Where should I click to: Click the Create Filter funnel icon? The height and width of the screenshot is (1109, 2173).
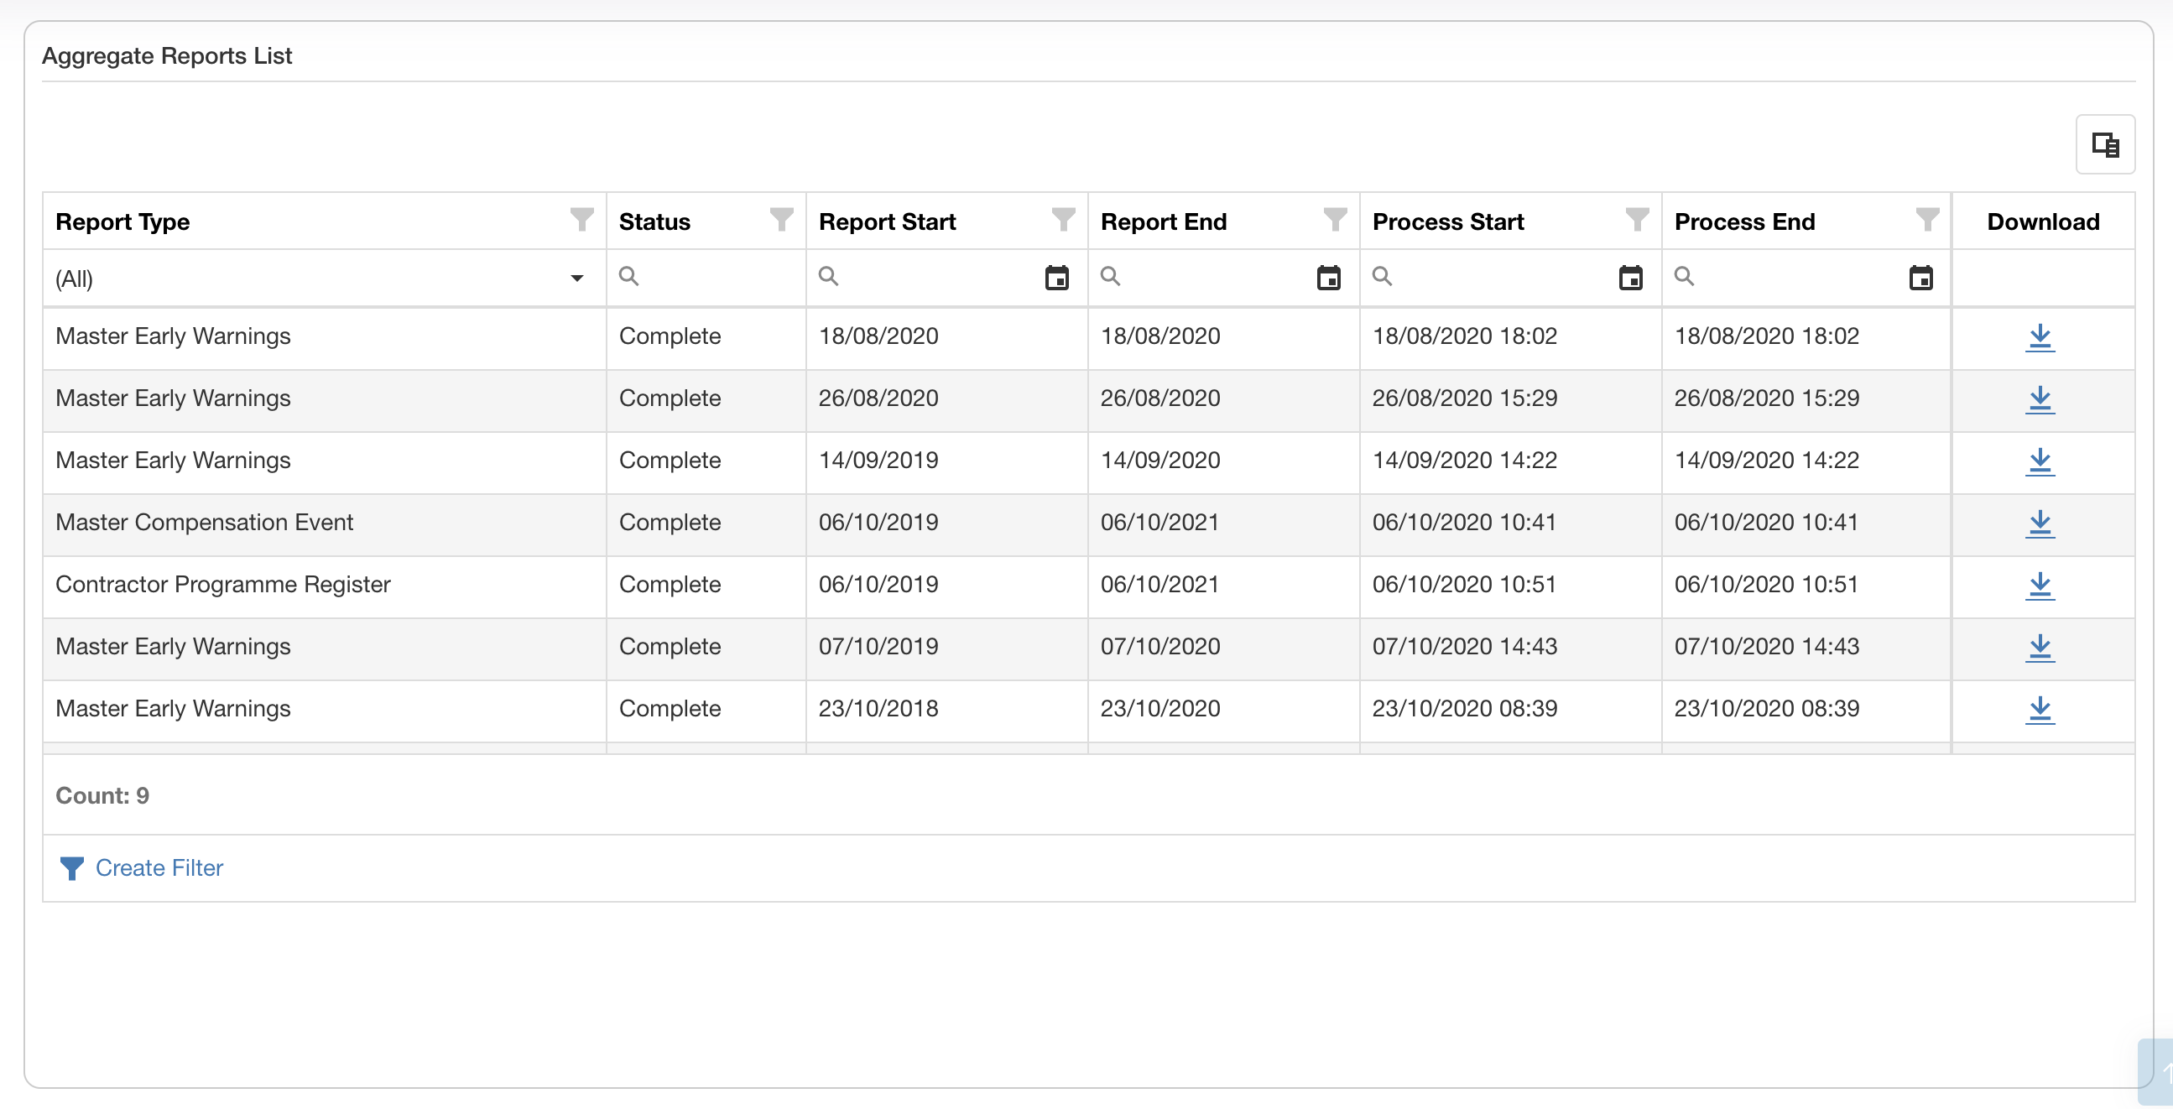[71, 867]
